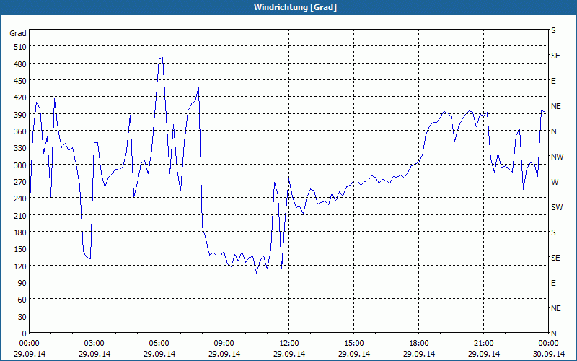577x361 pixels.
Task: Click the 21:00 time label
Action: coord(483,344)
